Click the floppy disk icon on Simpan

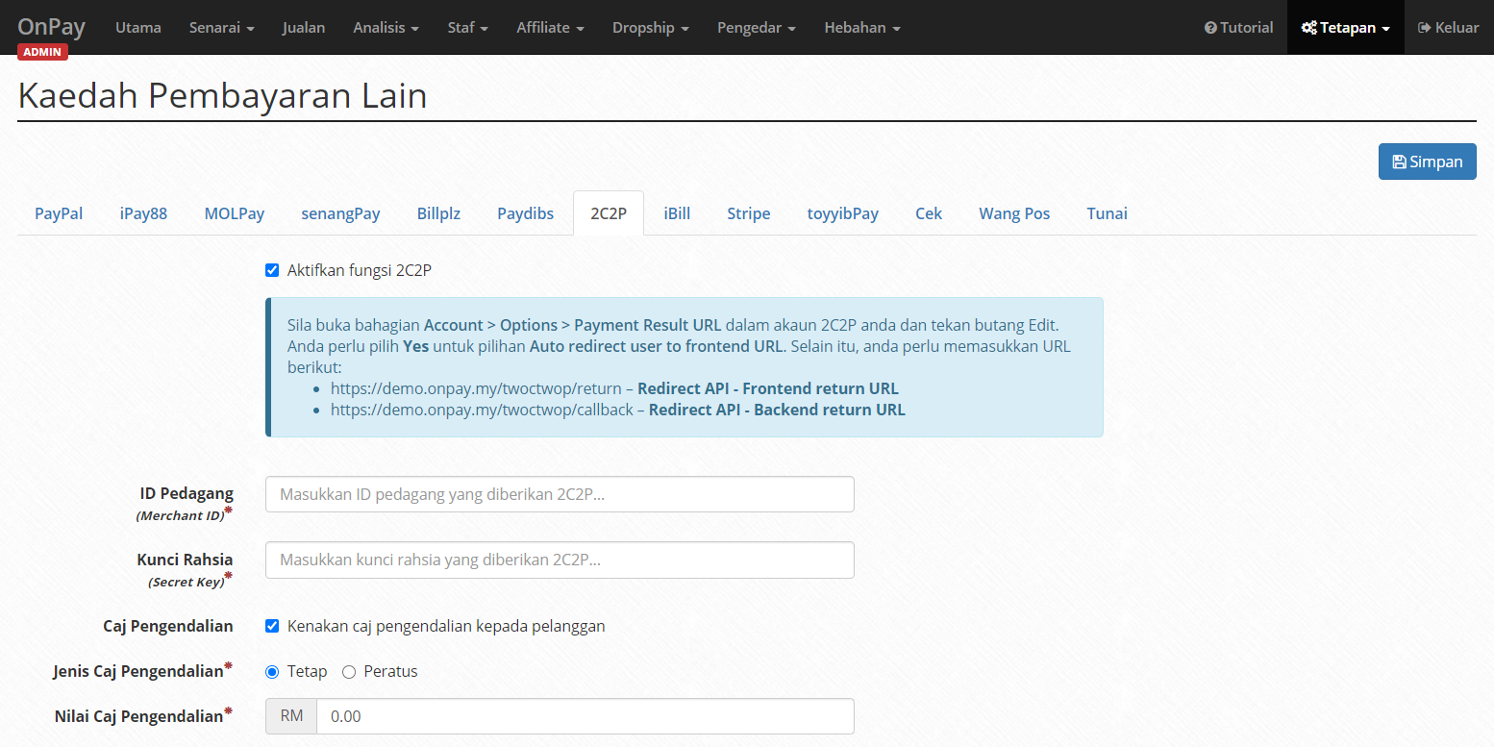pos(1400,162)
